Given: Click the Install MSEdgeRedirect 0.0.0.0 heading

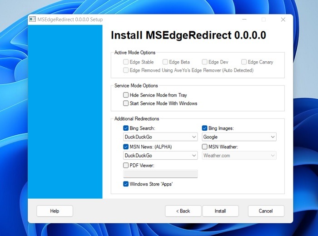Looking at the screenshot, I should [x=189, y=35].
